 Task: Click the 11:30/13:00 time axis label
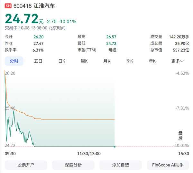[89, 154]
